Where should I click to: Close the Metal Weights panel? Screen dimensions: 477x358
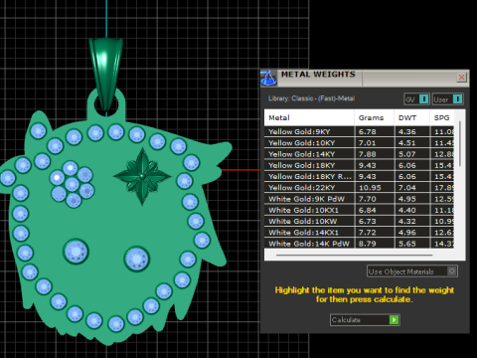(x=461, y=78)
